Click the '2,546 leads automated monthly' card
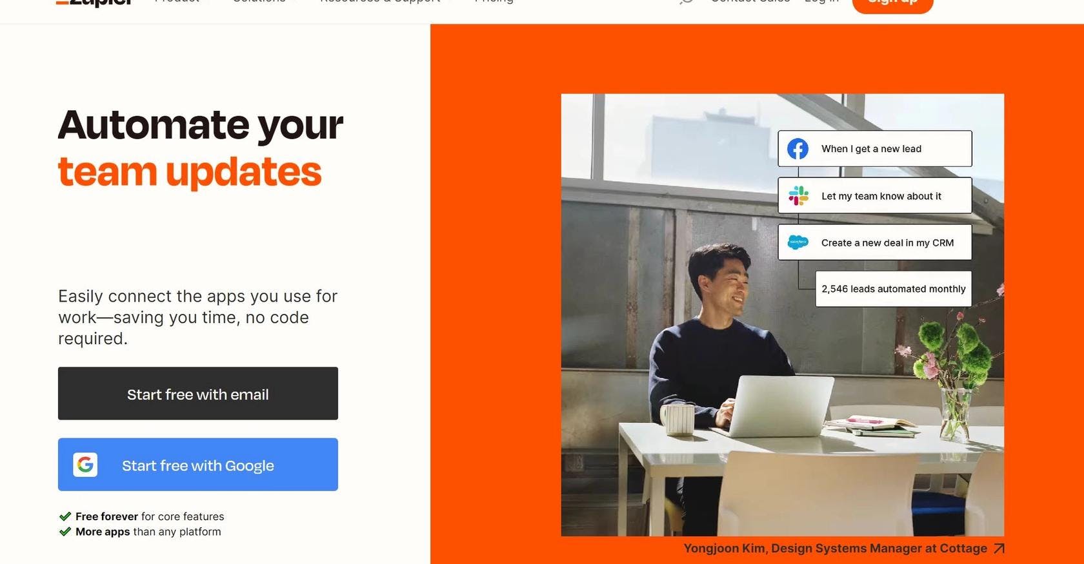Image resolution: width=1084 pixels, height=564 pixels. (x=894, y=289)
